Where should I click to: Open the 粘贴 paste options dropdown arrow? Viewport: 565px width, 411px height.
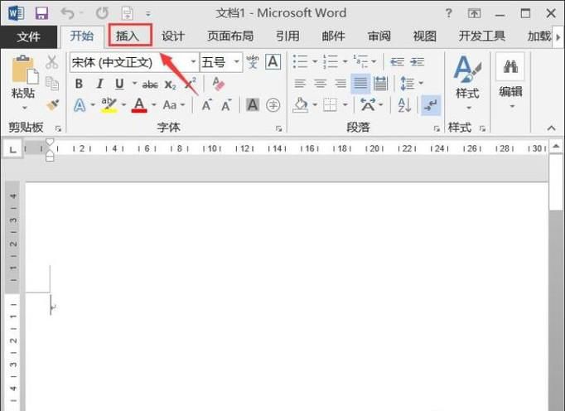24,108
